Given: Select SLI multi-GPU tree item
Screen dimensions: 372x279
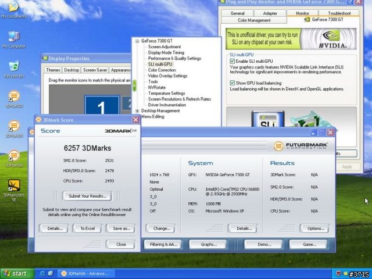Looking at the screenshot, I should point(160,64).
